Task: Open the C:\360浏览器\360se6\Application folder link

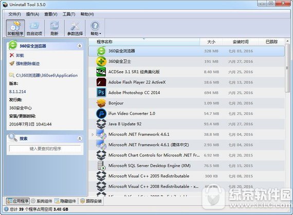Action: [43, 75]
